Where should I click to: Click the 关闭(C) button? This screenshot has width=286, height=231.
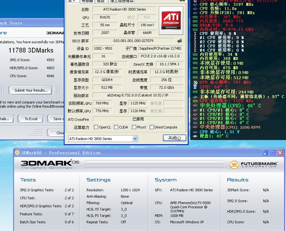coord(174,138)
